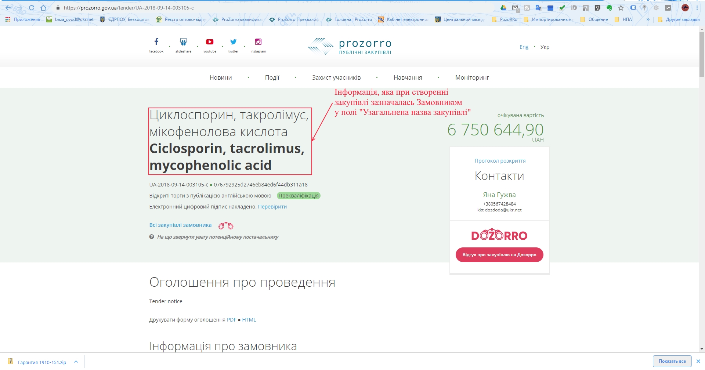This screenshot has height=370, width=705.
Task: Go to the Моніторинг section
Action: click(x=472, y=77)
